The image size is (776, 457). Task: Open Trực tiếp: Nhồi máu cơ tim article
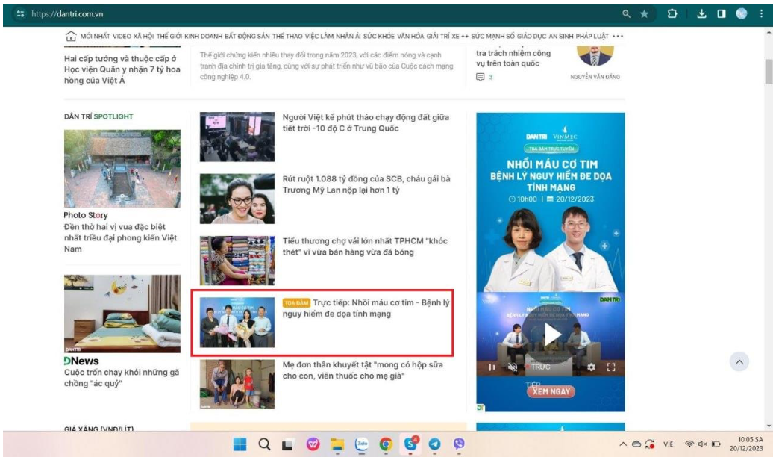366,308
